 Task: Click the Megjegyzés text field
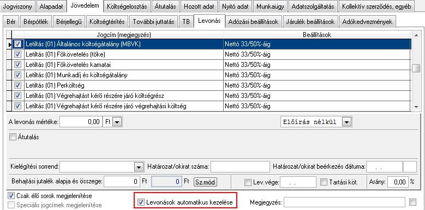[344, 202]
